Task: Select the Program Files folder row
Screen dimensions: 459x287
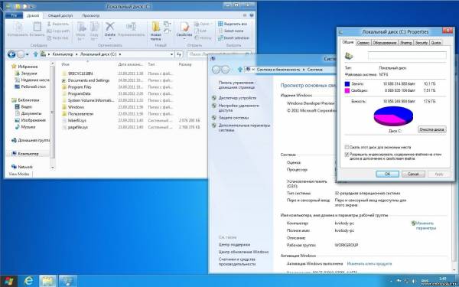Action: [131, 87]
